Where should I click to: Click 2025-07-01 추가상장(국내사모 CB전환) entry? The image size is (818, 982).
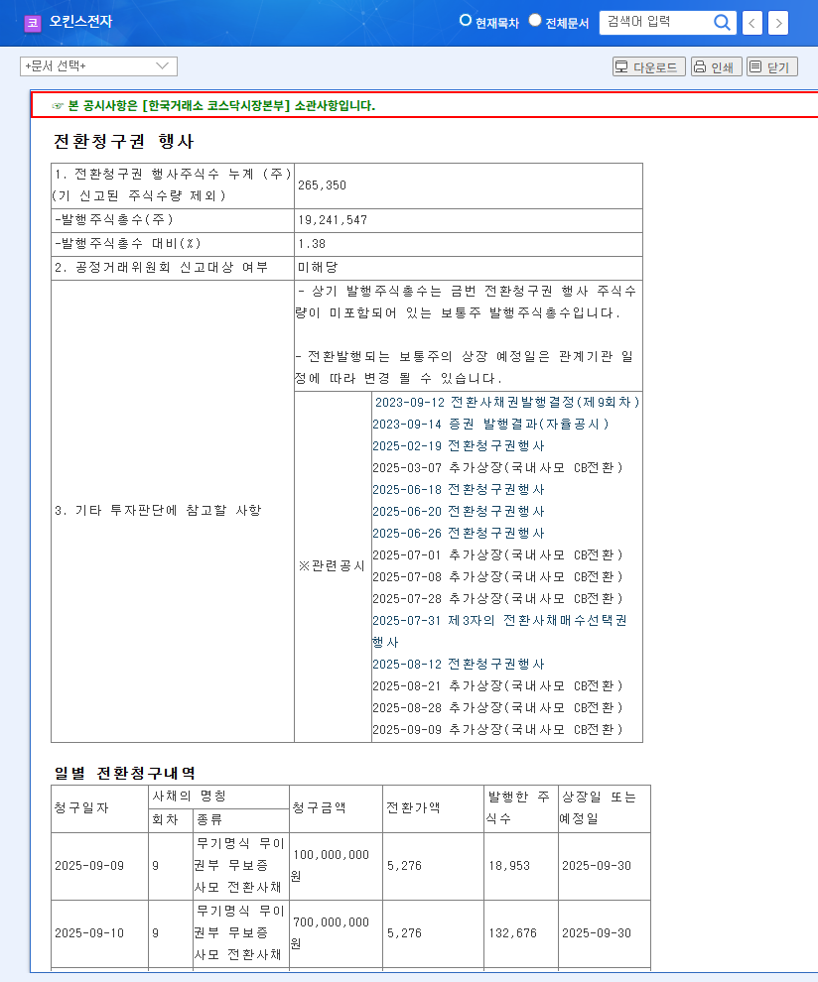497,555
